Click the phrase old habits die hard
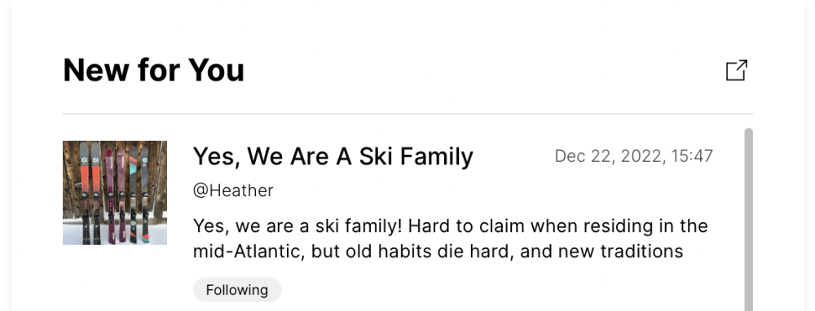 (x=430, y=252)
